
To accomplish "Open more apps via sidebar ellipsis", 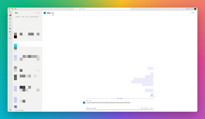I will [x=10, y=35].
